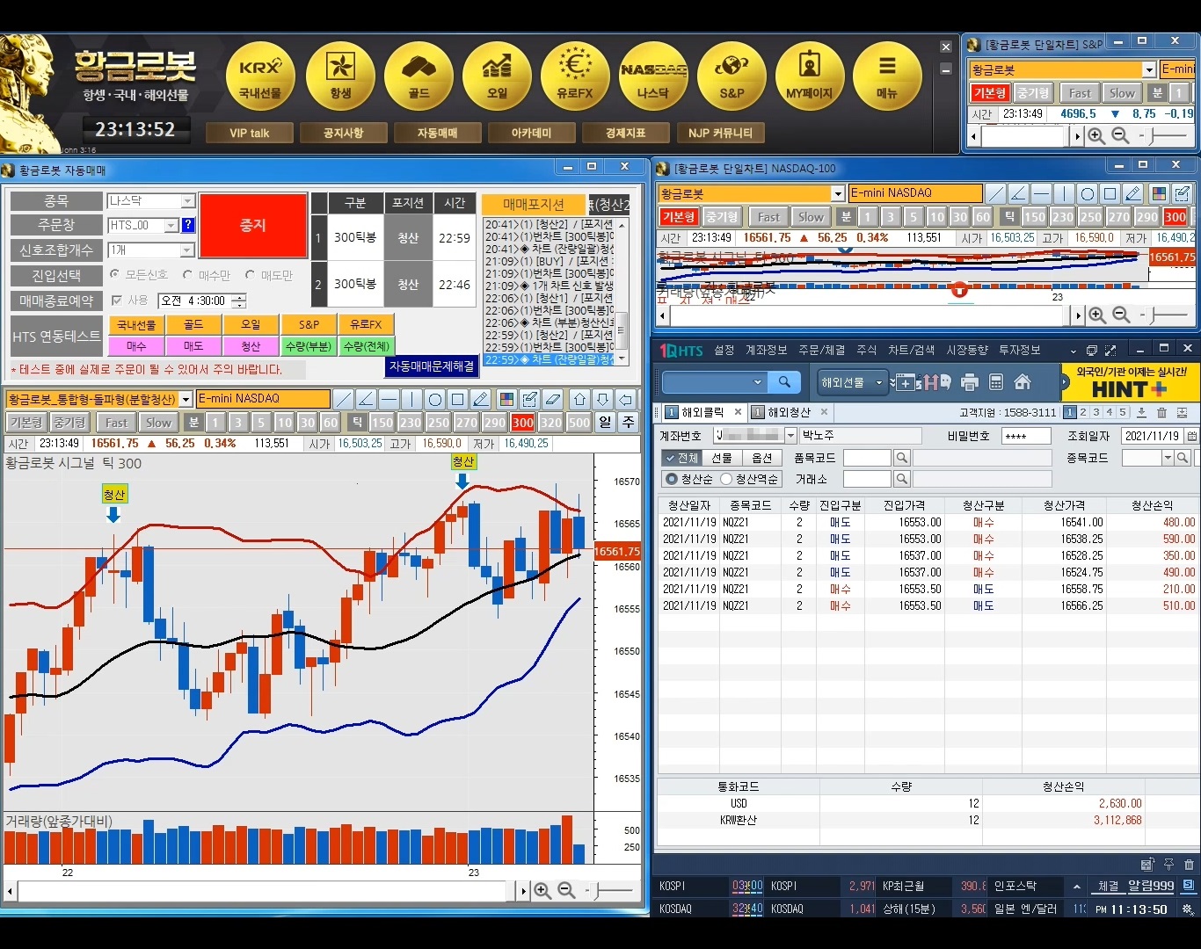
Task: Toggle 옵션 filter in 1Q HTS
Action: (x=762, y=458)
